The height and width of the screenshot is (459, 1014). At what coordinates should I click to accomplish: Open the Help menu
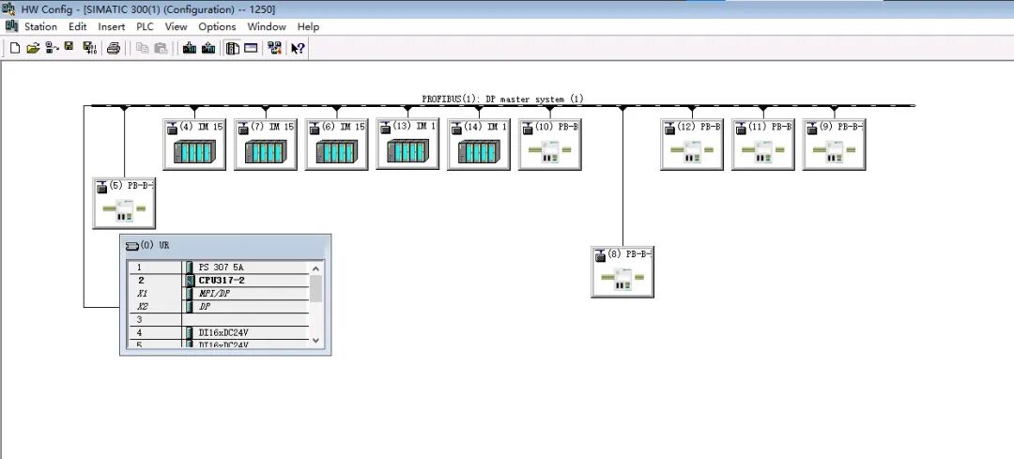pos(309,26)
